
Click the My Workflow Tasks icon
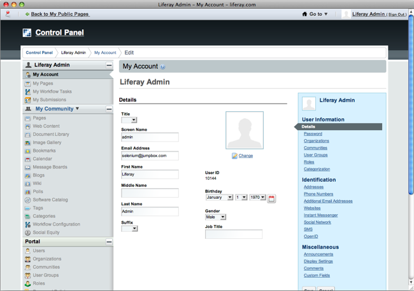(x=28, y=91)
